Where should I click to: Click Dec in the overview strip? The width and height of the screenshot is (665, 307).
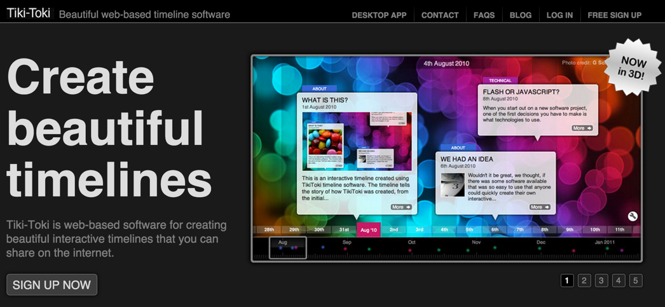tap(541, 242)
